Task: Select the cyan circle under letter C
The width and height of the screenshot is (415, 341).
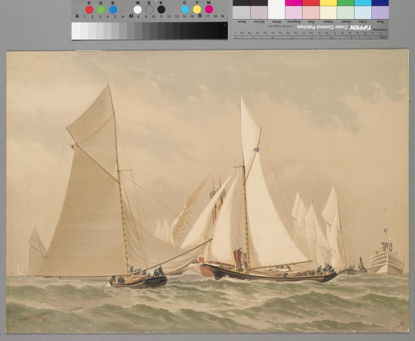Action: tap(185, 9)
